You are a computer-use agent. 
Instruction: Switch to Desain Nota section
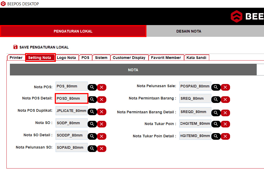(x=189, y=31)
